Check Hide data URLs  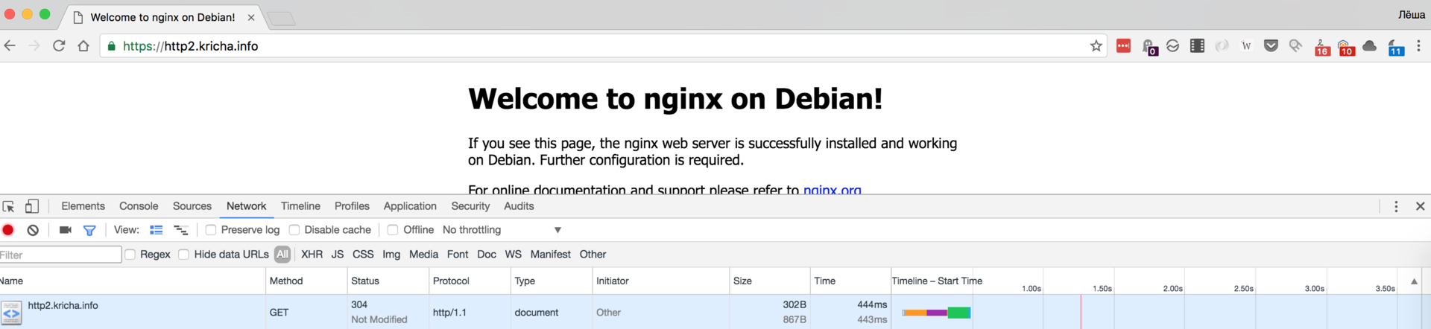(x=184, y=255)
